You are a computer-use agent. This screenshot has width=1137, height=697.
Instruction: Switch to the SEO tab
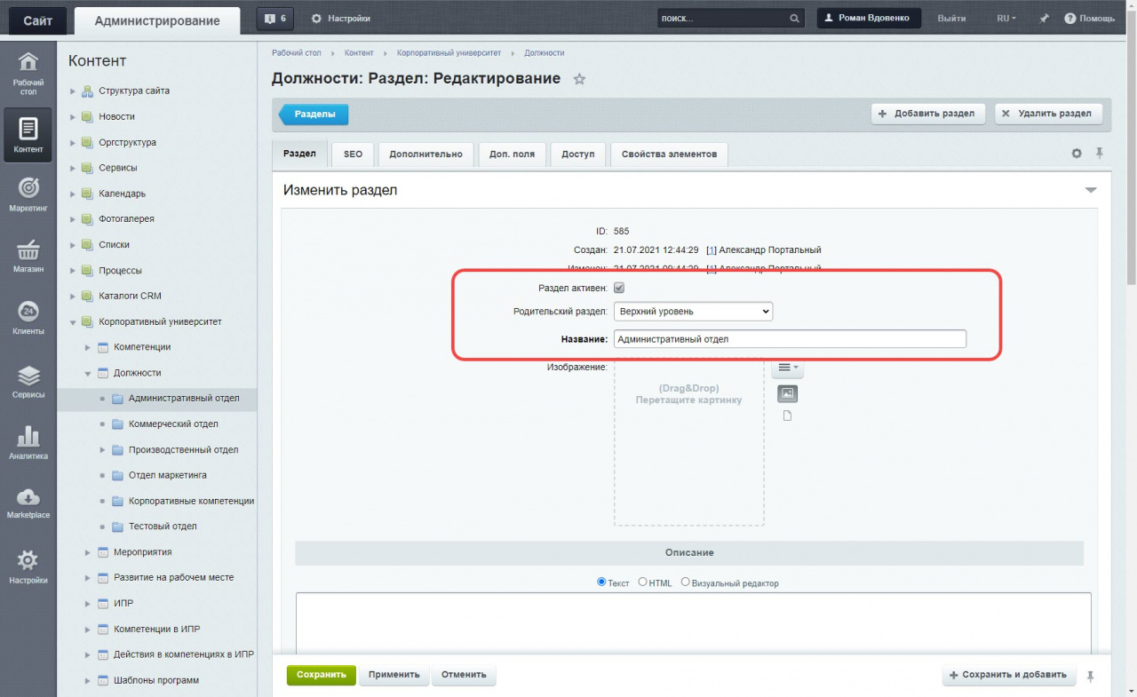point(354,154)
